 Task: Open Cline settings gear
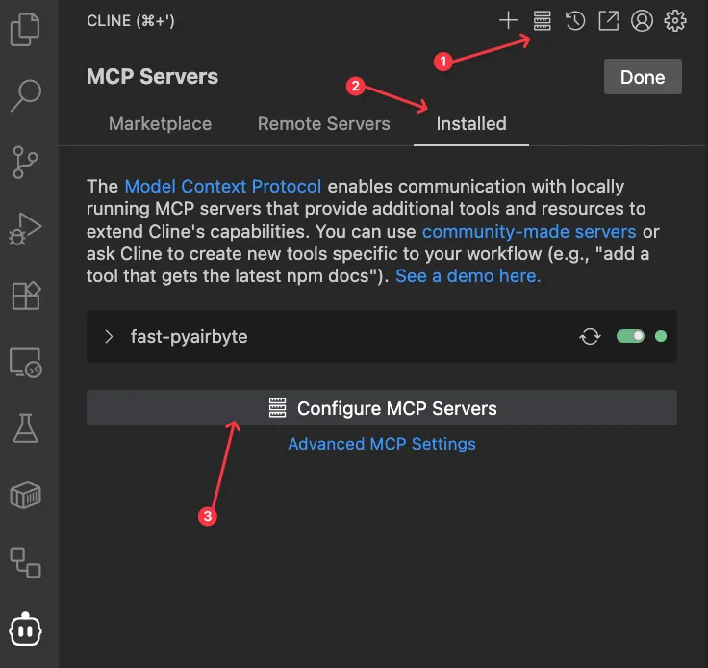[x=675, y=21]
